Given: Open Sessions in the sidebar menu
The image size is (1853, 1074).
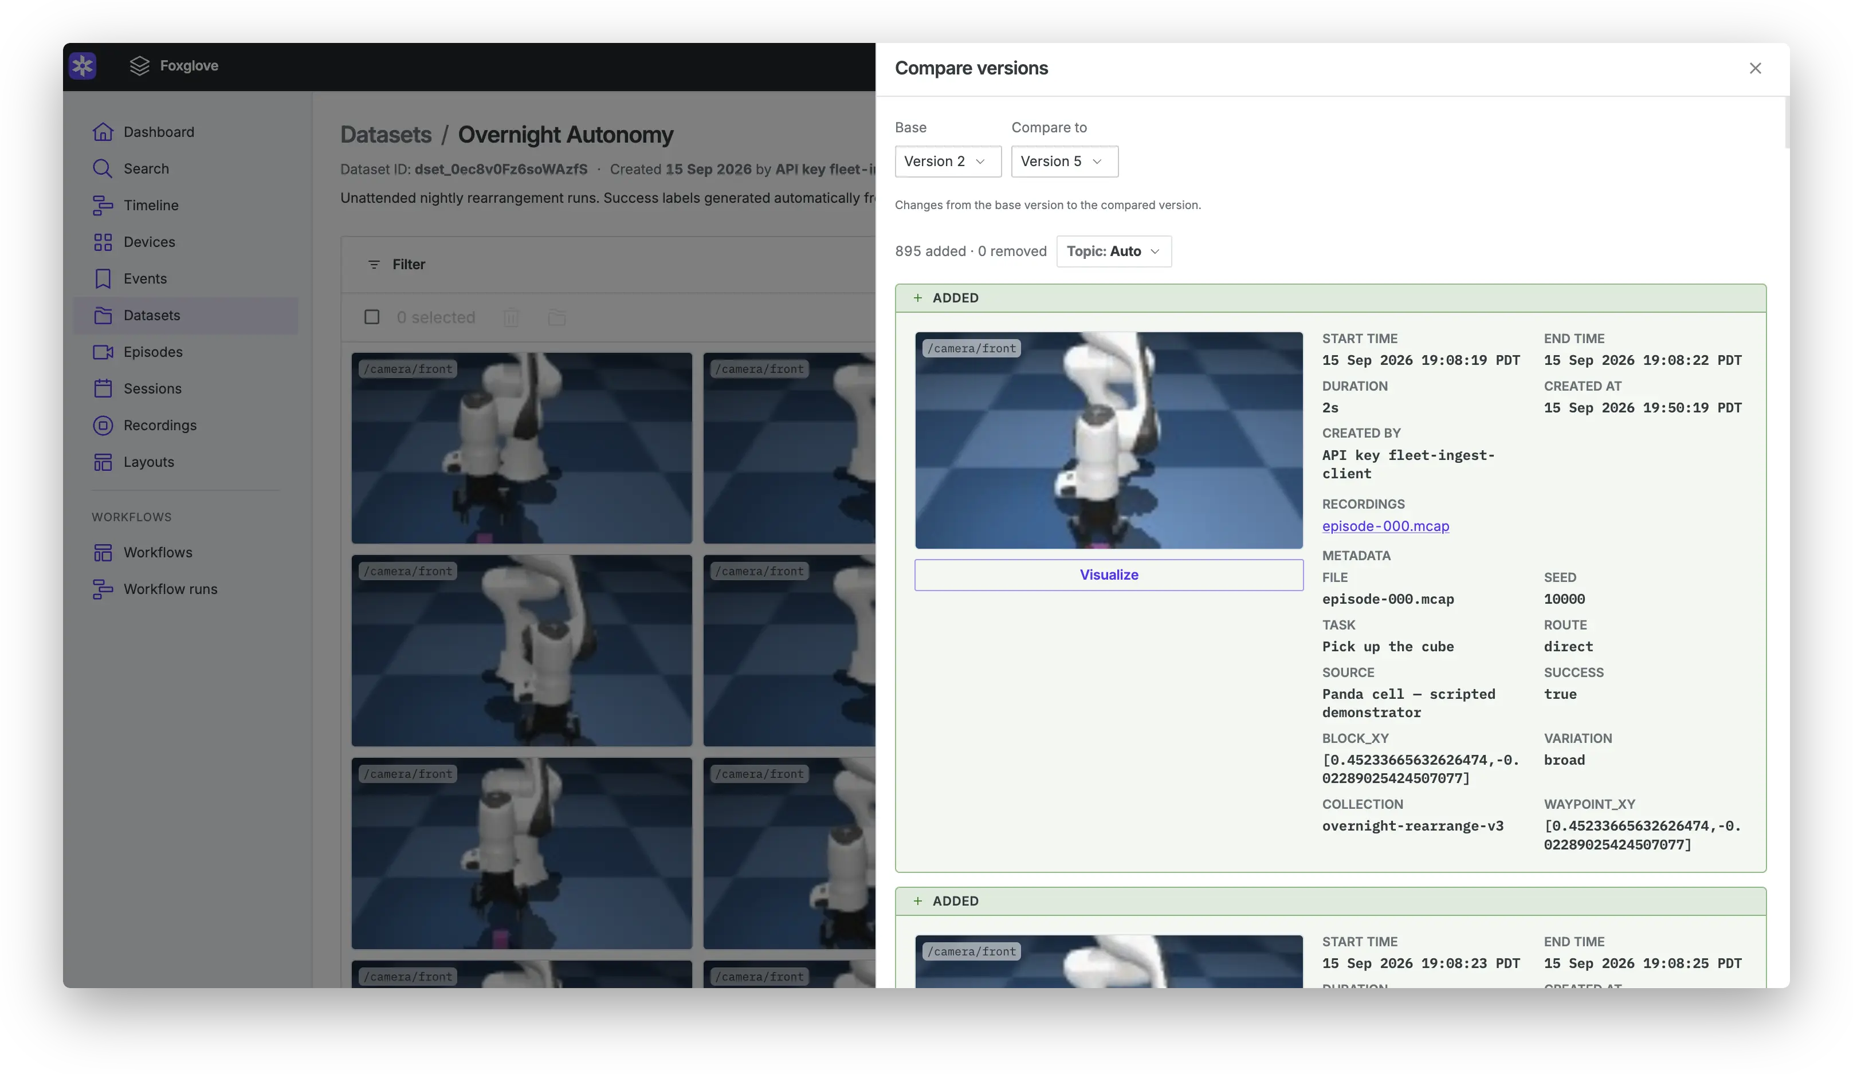Looking at the screenshot, I should tap(152, 389).
